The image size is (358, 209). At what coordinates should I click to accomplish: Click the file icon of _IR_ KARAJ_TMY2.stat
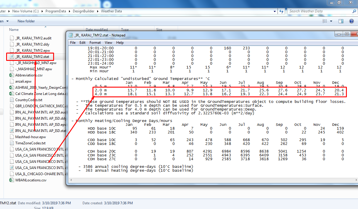click(x=12, y=56)
